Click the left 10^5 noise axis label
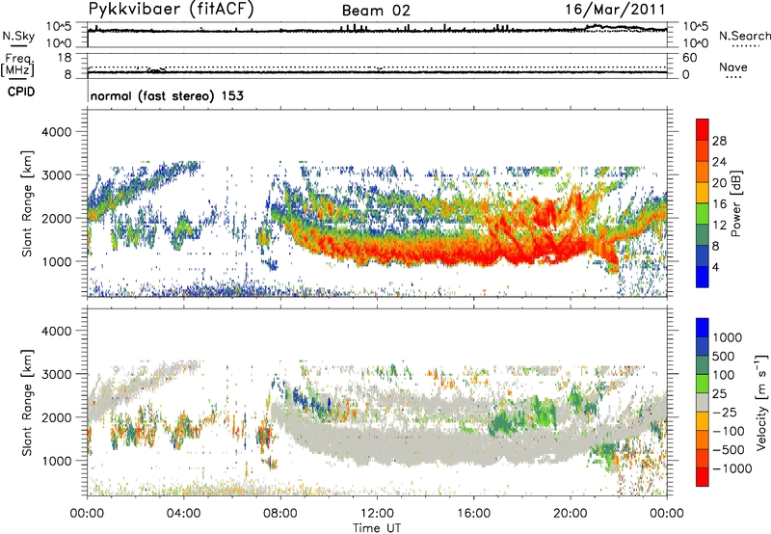Image resolution: width=771 pixels, height=534 pixels. point(59,26)
